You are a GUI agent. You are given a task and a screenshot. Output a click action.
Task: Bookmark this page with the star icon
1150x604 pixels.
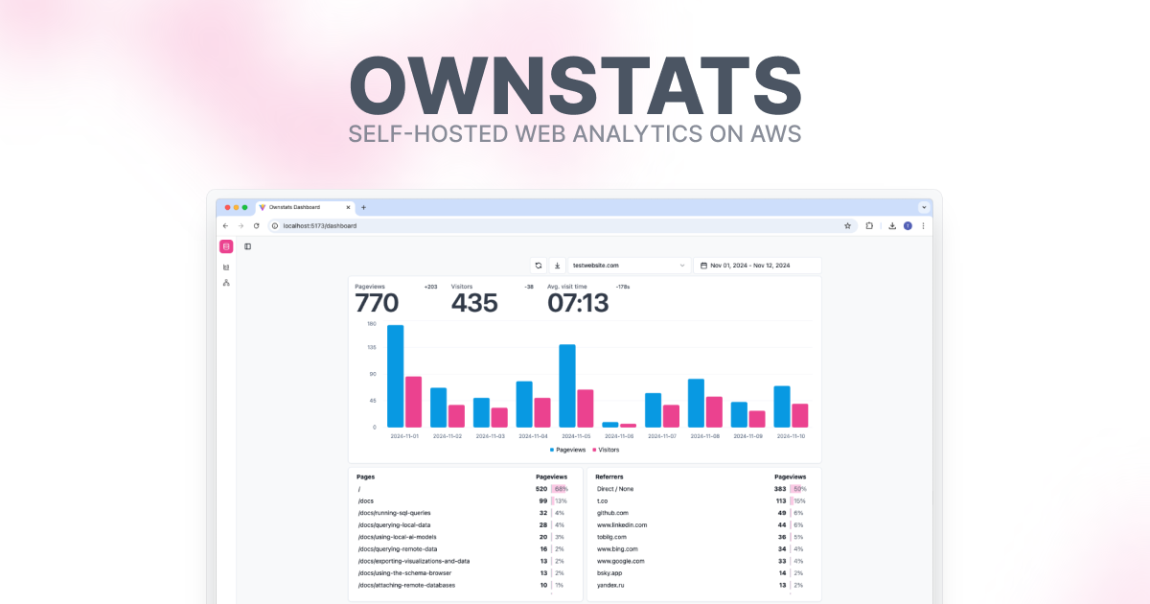847,225
